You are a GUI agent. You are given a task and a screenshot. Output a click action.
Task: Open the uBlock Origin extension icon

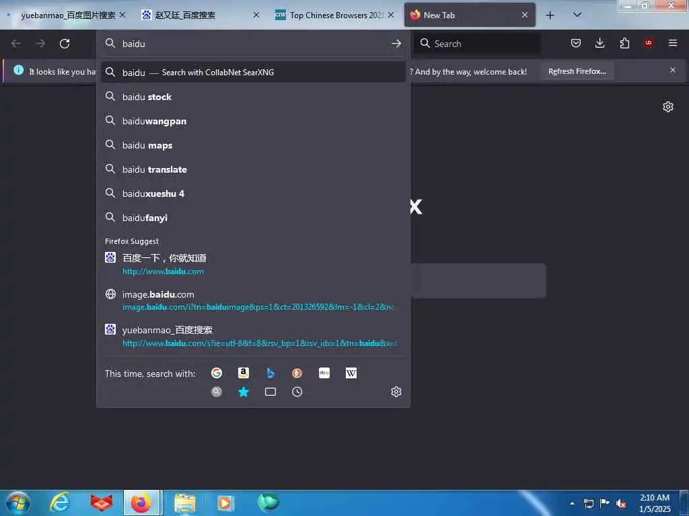click(x=649, y=43)
